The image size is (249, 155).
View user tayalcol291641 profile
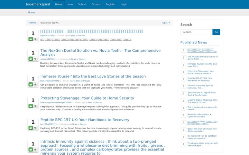(47, 35)
